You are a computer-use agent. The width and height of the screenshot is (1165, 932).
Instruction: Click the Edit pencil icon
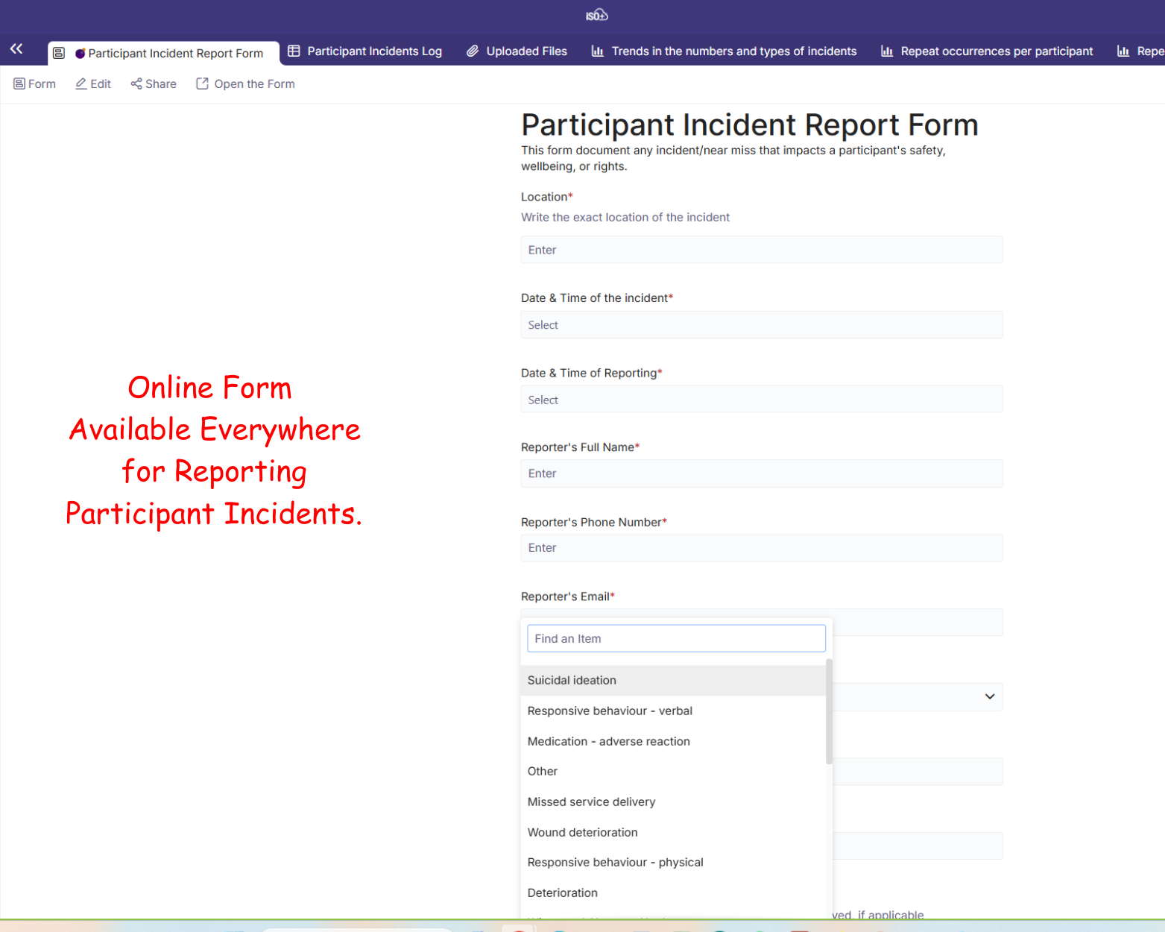pyautogui.click(x=81, y=84)
